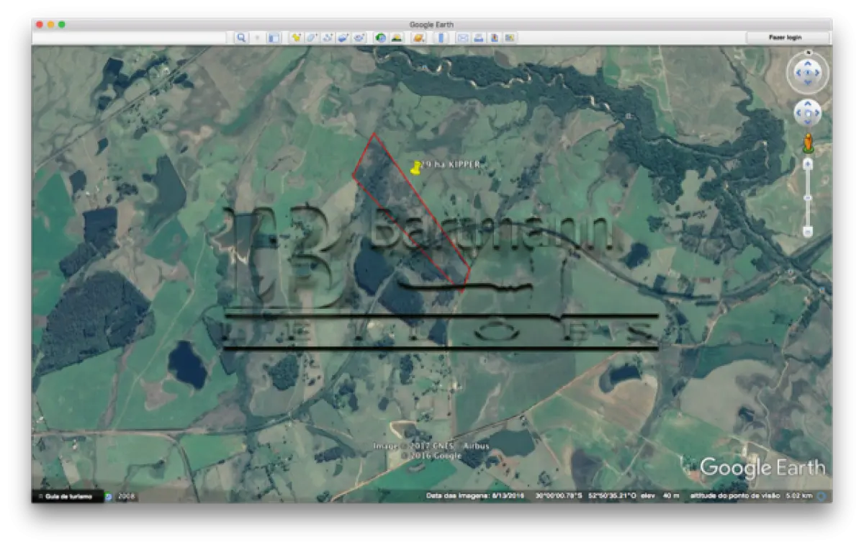Image resolution: width=864 pixels, height=548 pixels.
Task: Show the ruler measuring tool
Action: click(441, 37)
